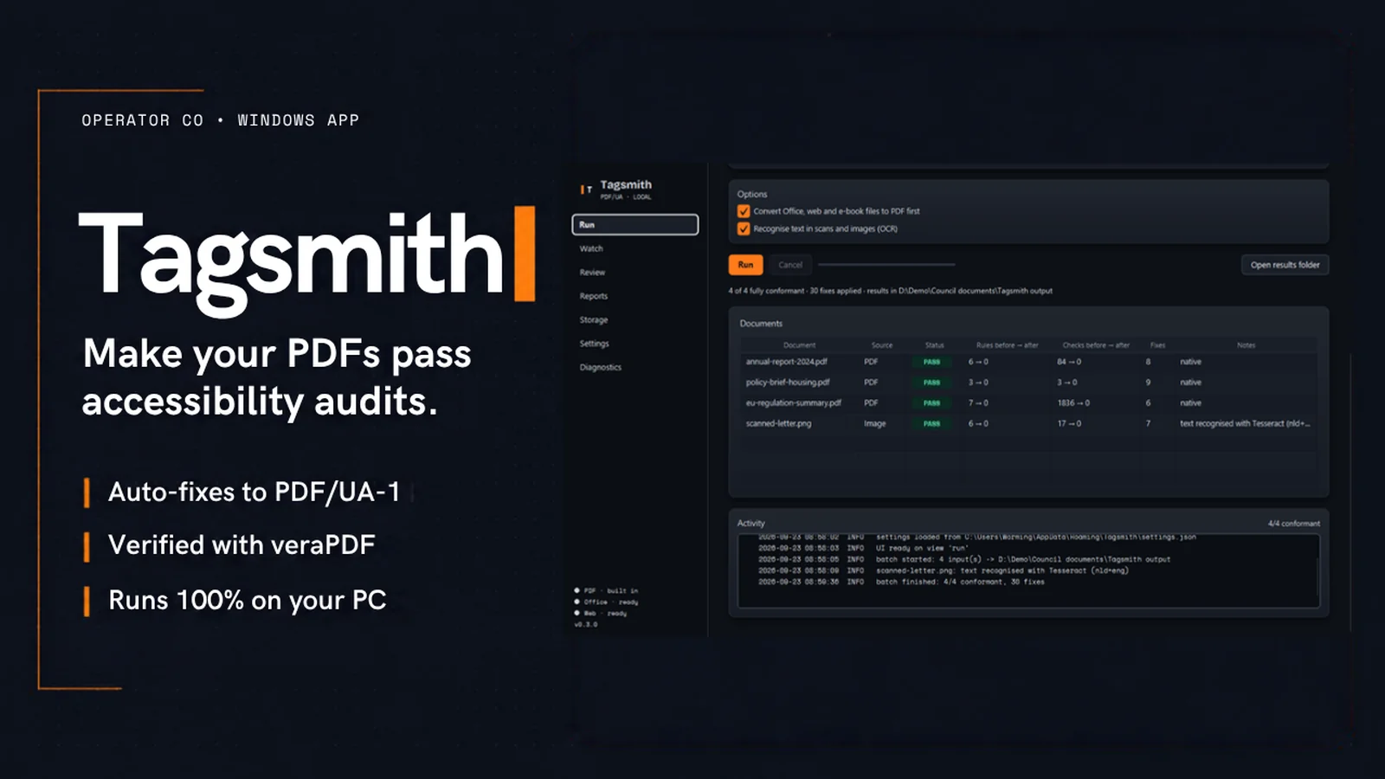This screenshot has width=1385, height=779.
Task: Click the batch started log line
Action: [963, 559]
